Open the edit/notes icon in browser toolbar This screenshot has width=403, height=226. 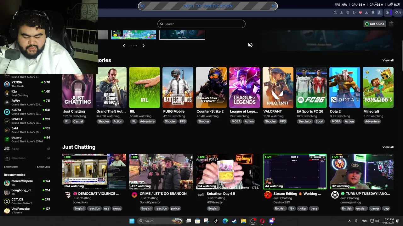[335, 13]
